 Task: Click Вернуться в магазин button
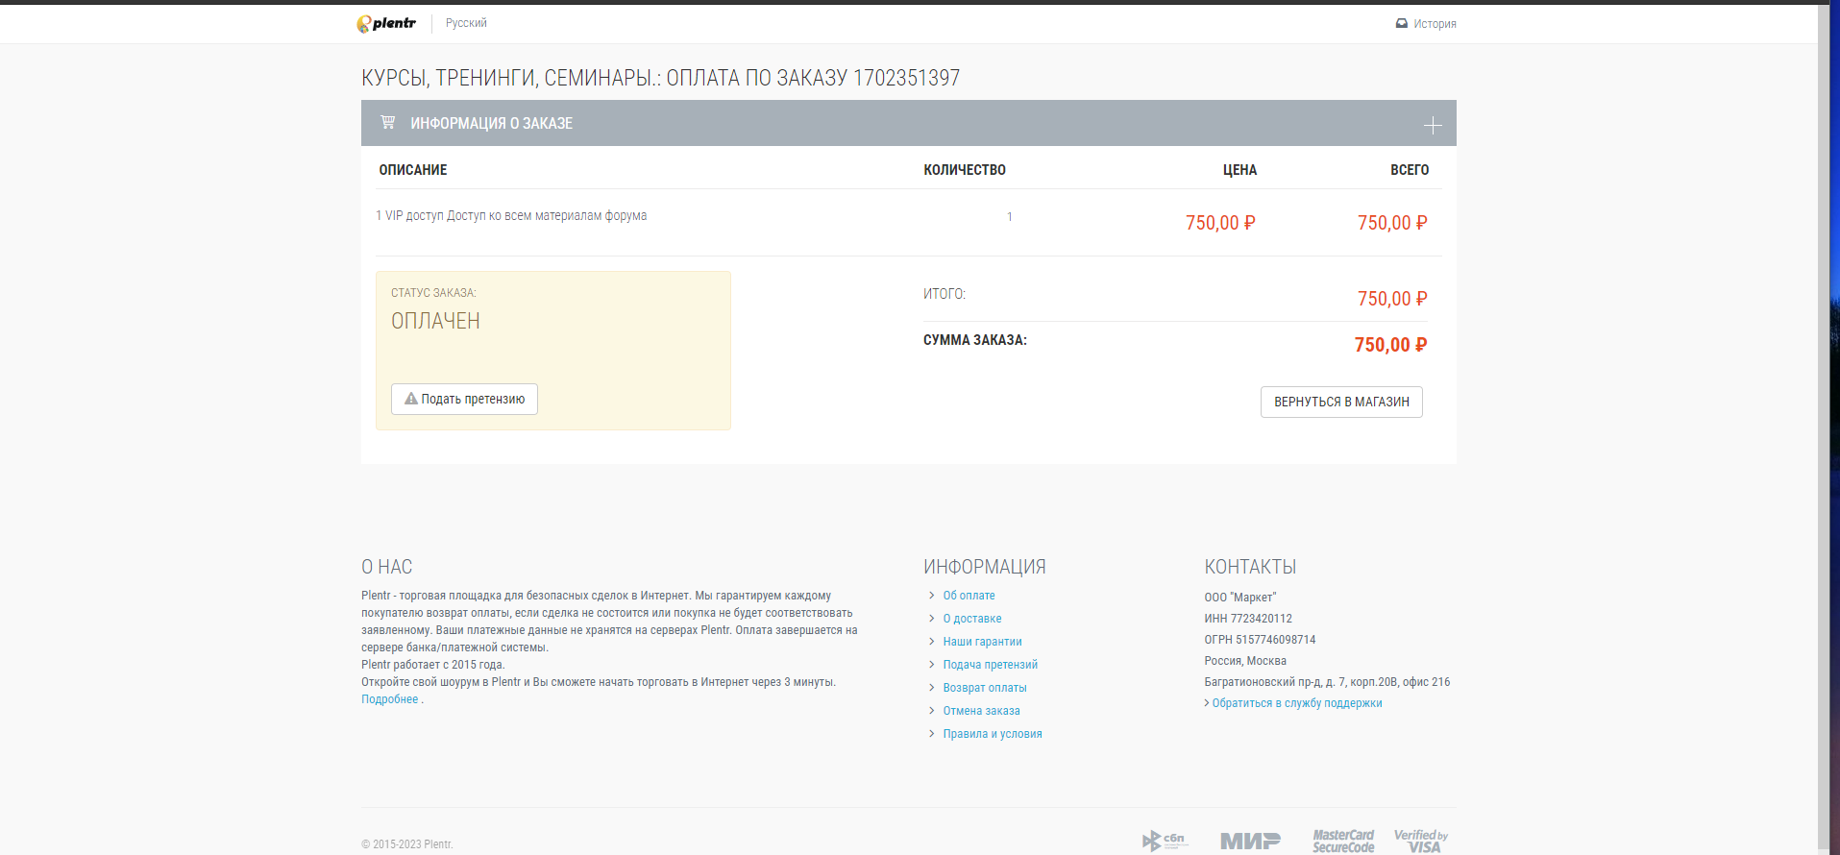tap(1341, 402)
